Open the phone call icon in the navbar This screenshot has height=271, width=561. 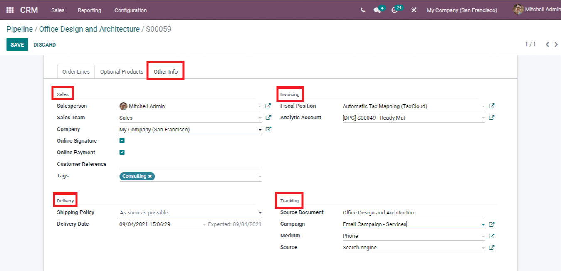pyautogui.click(x=363, y=10)
